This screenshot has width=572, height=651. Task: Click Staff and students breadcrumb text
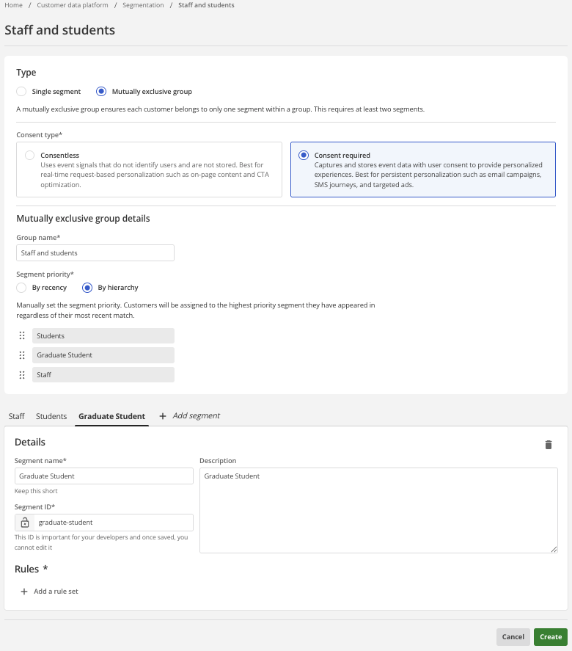coord(206,5)
